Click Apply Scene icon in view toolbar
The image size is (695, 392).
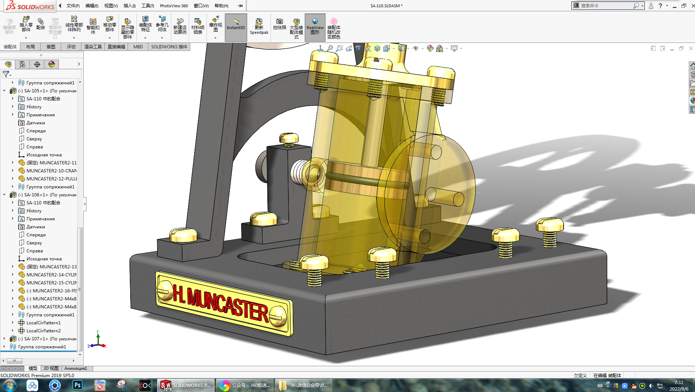(440, 48)
